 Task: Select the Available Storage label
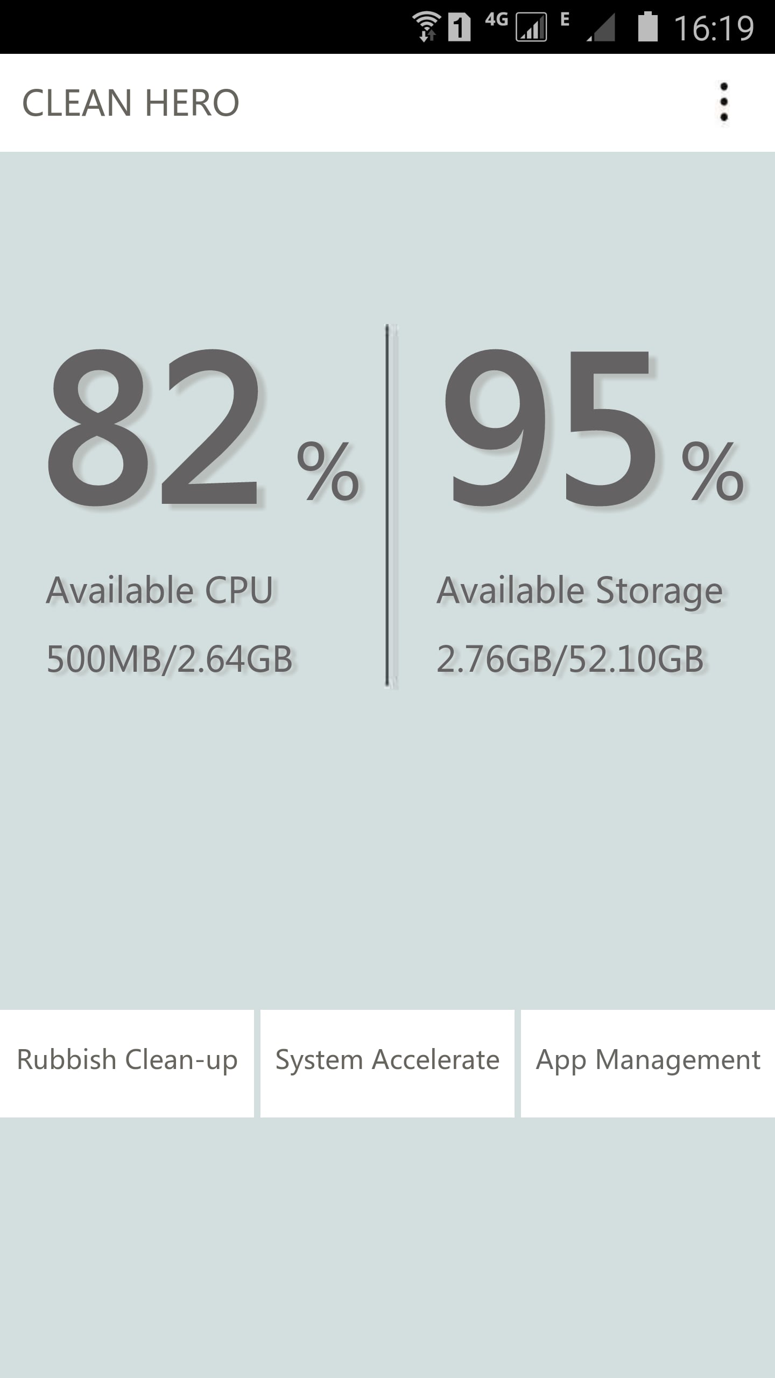pos(579,590)
